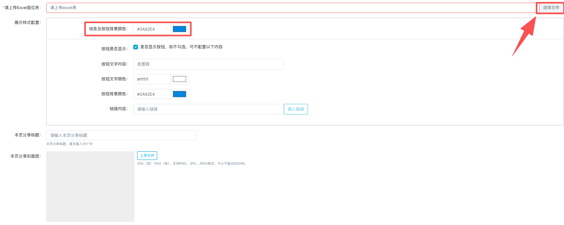Viewport: 564px width, 225px height.
Task: Click the #ffffff hex input for 按钮文字颜色
Action: [x=152, y=79]
